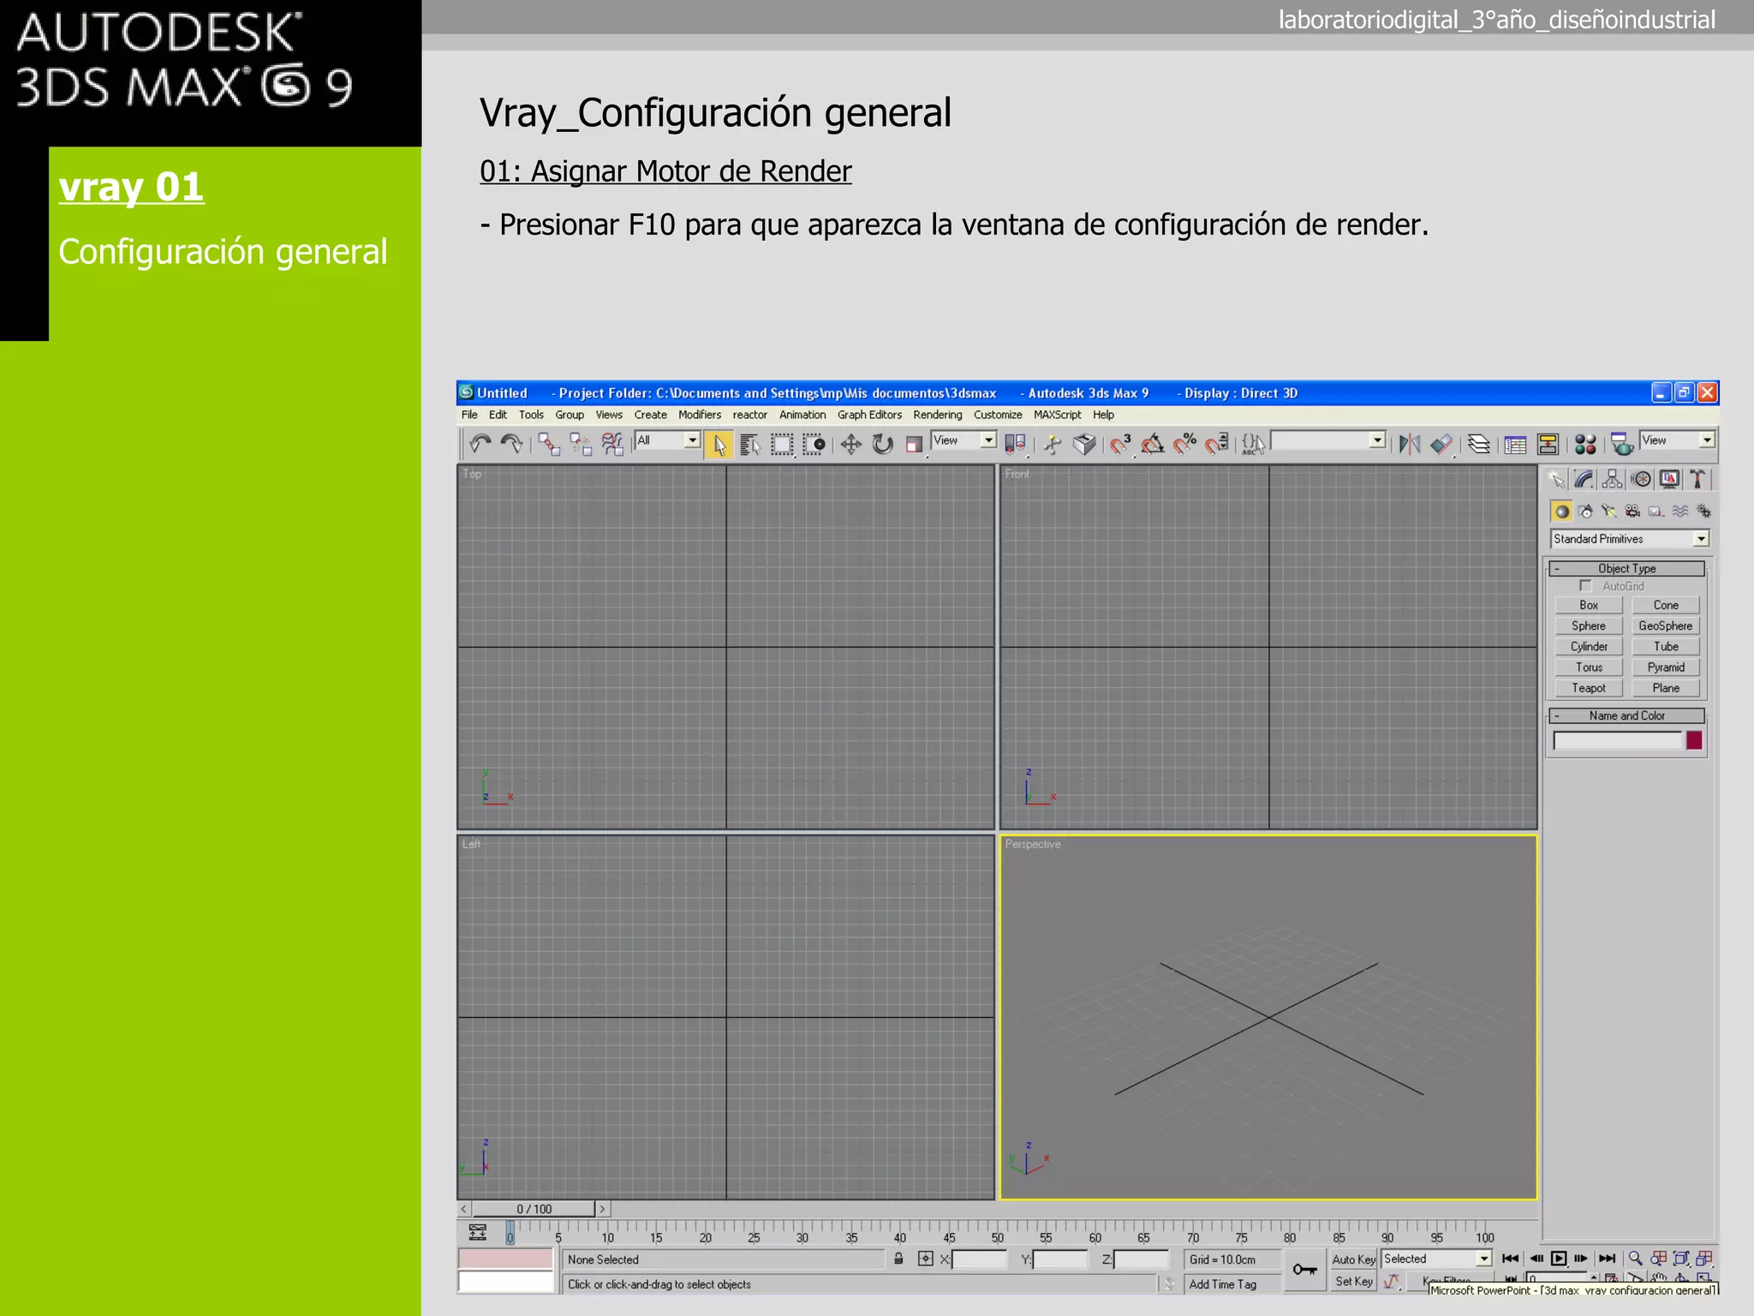This screenshot has width=1754, height=1316.
Task: Click the Cylinder primitive button
Action: point(1589,647)
